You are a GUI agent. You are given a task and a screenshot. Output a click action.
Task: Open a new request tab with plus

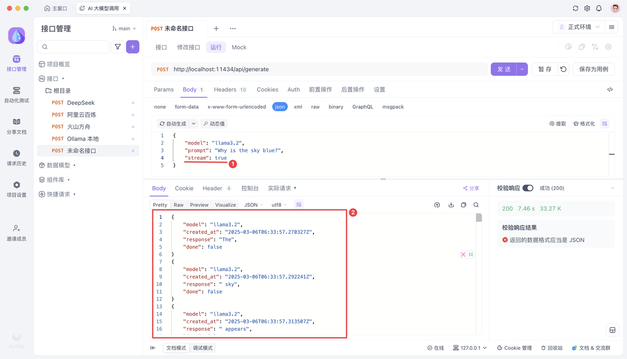(x=216, y=28)
